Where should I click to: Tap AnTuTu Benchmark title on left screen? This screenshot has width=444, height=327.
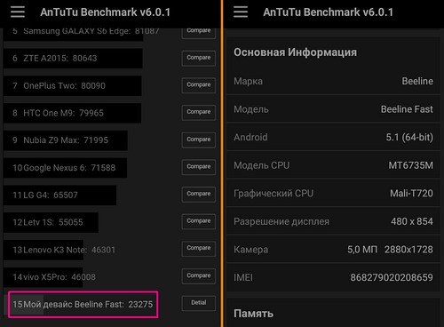[105, 12]
